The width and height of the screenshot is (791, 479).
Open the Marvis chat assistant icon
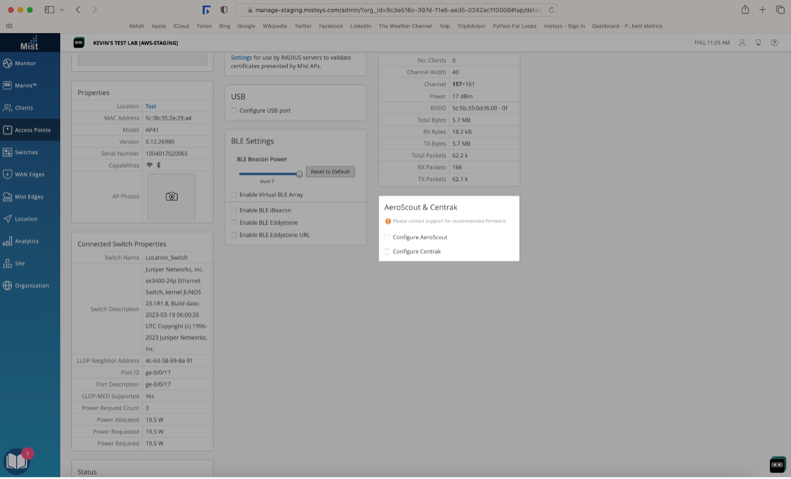pos(778,465)
